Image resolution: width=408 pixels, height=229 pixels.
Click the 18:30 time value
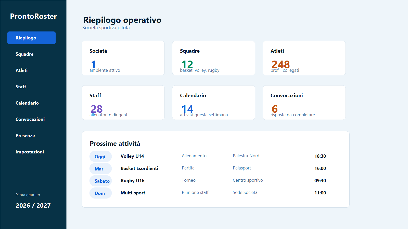(x=320, y=156)
